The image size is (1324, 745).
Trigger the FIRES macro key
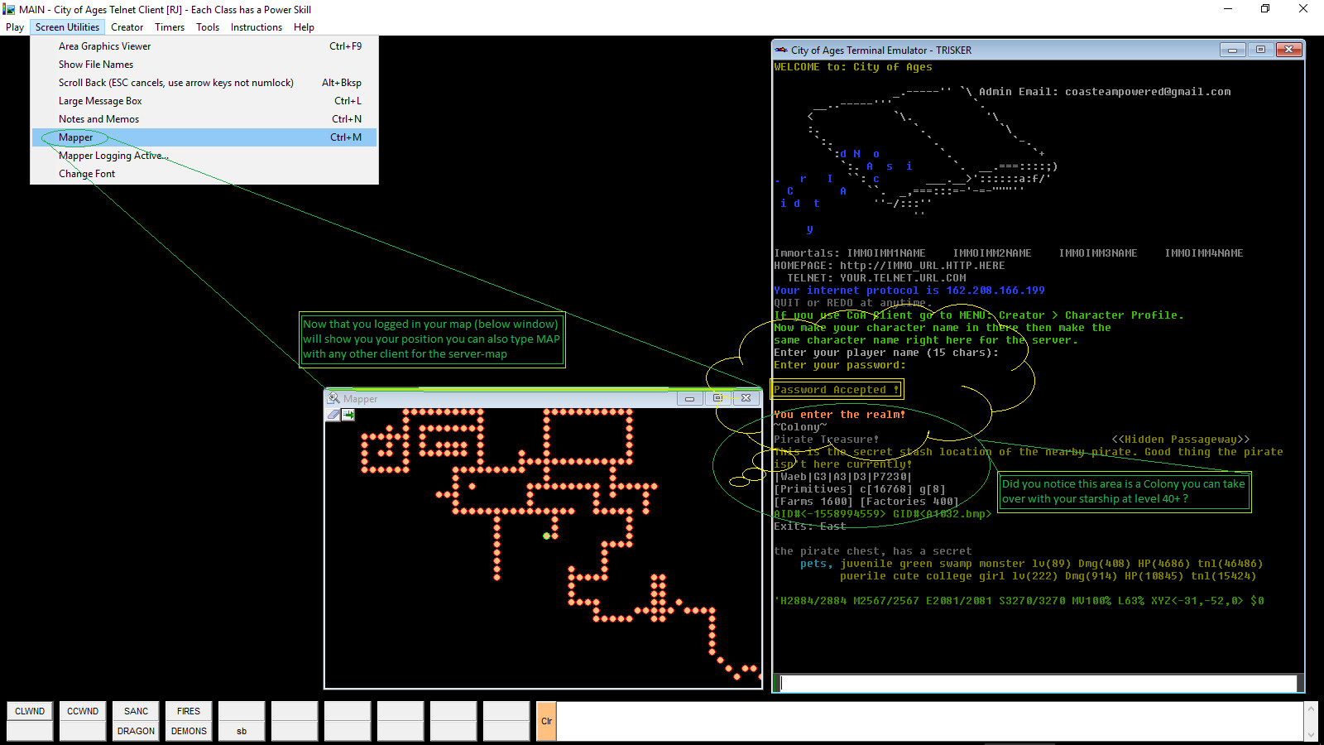(188, 710)
